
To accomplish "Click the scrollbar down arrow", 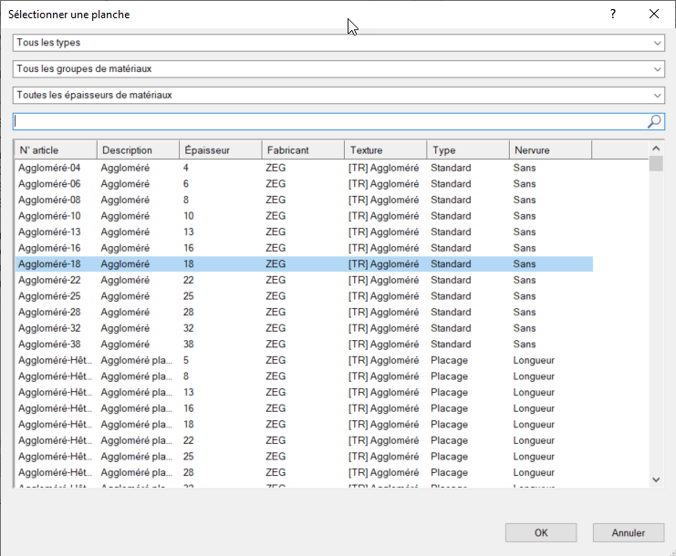I will (x=656, y=479).
